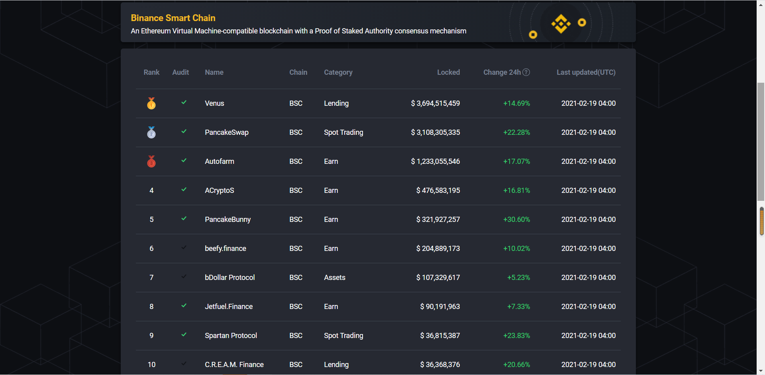The height and width of the screenshot is (375, 765).
Task: Click the silver medal icon for PancakeSwap
Action: pyautogui.click(x=151, y=132)
